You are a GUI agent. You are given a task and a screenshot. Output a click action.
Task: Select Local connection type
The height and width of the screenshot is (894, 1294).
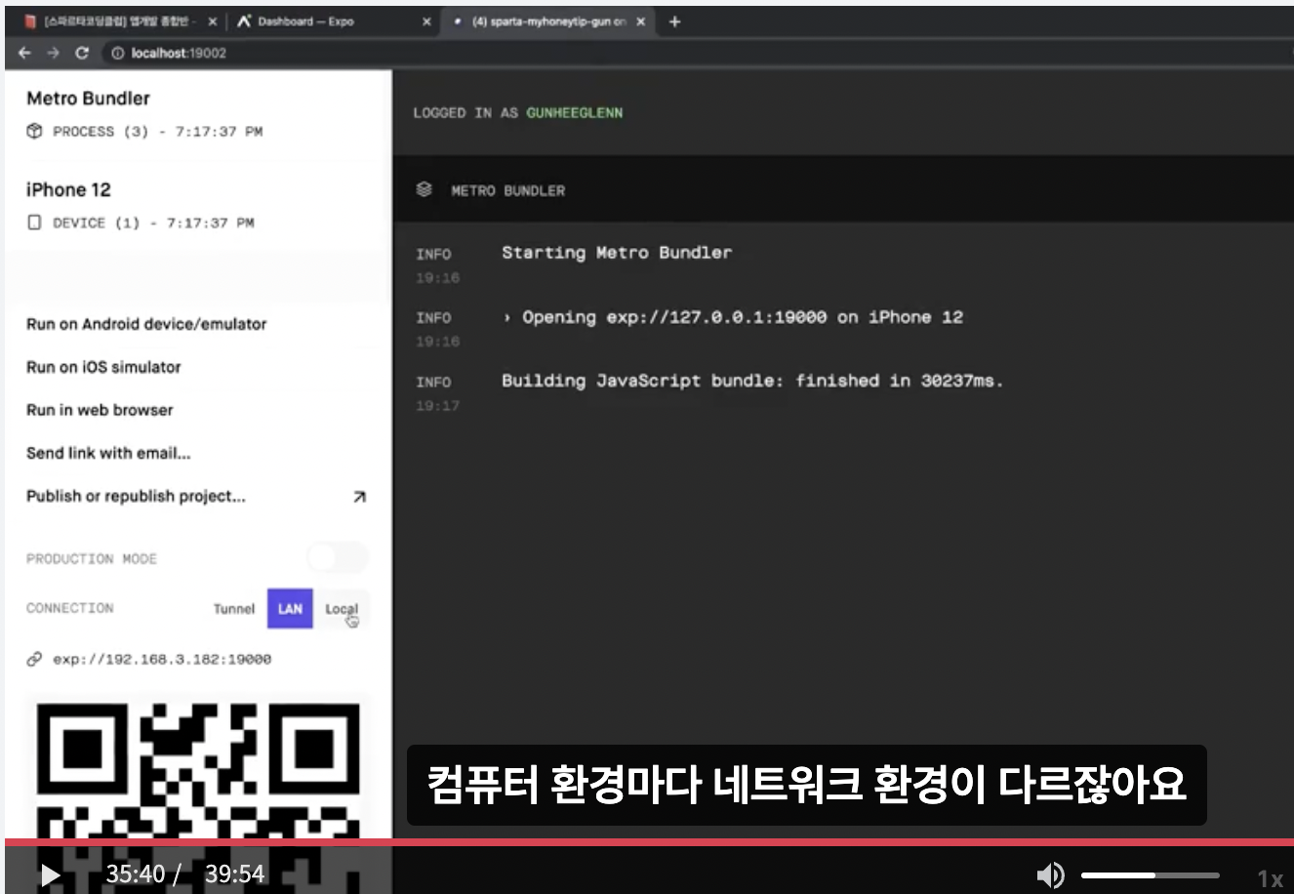pos(342,609)
